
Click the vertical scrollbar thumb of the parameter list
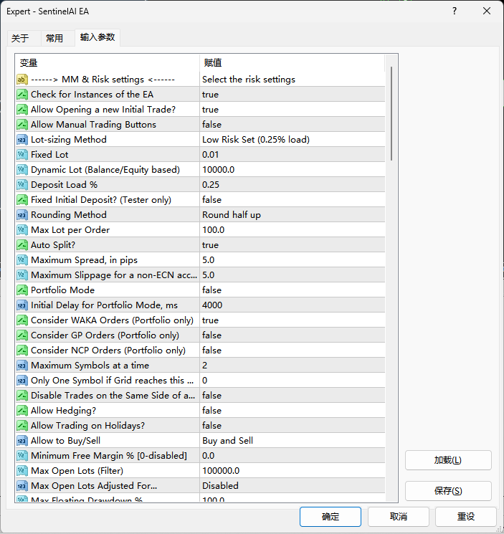point(391,113)
